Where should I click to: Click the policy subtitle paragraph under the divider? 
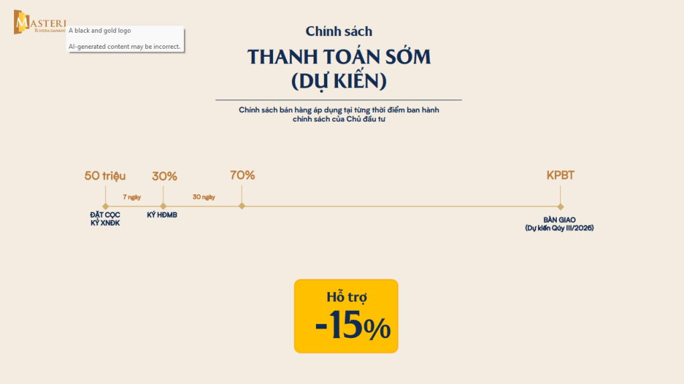pyautogui.click(x=339, y=114)
